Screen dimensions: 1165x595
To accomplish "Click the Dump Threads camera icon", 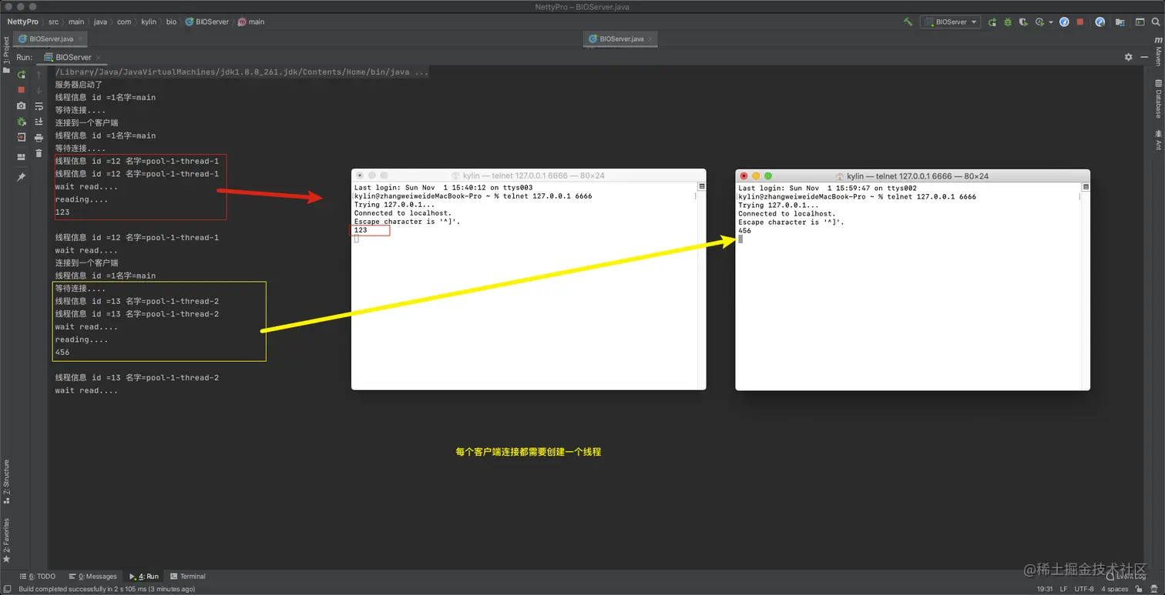I will tap(21, 105).
